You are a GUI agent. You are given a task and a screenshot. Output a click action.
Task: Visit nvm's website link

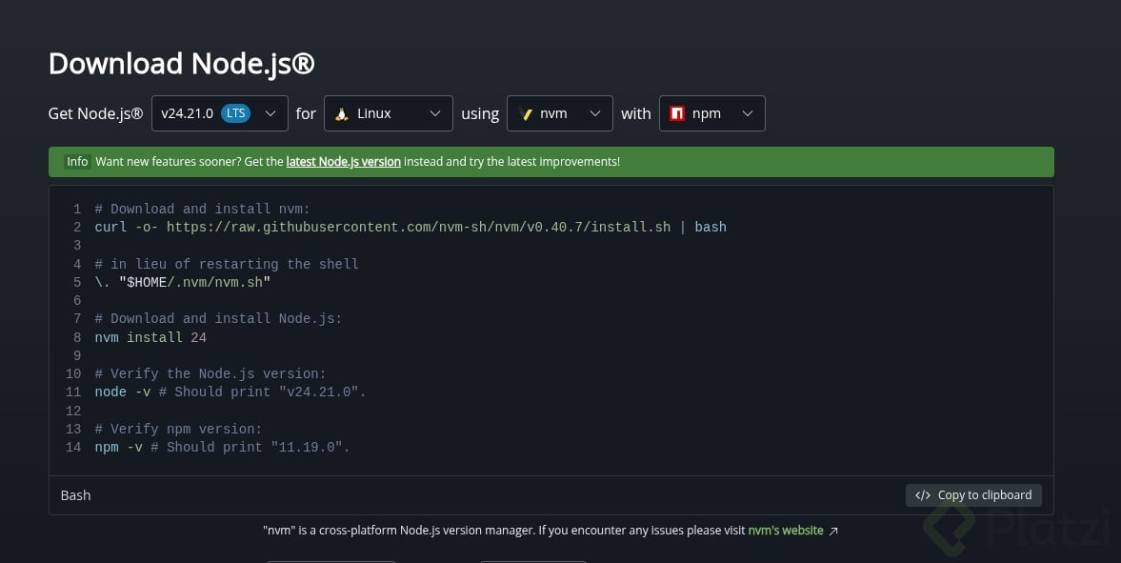tap(786, 531)
